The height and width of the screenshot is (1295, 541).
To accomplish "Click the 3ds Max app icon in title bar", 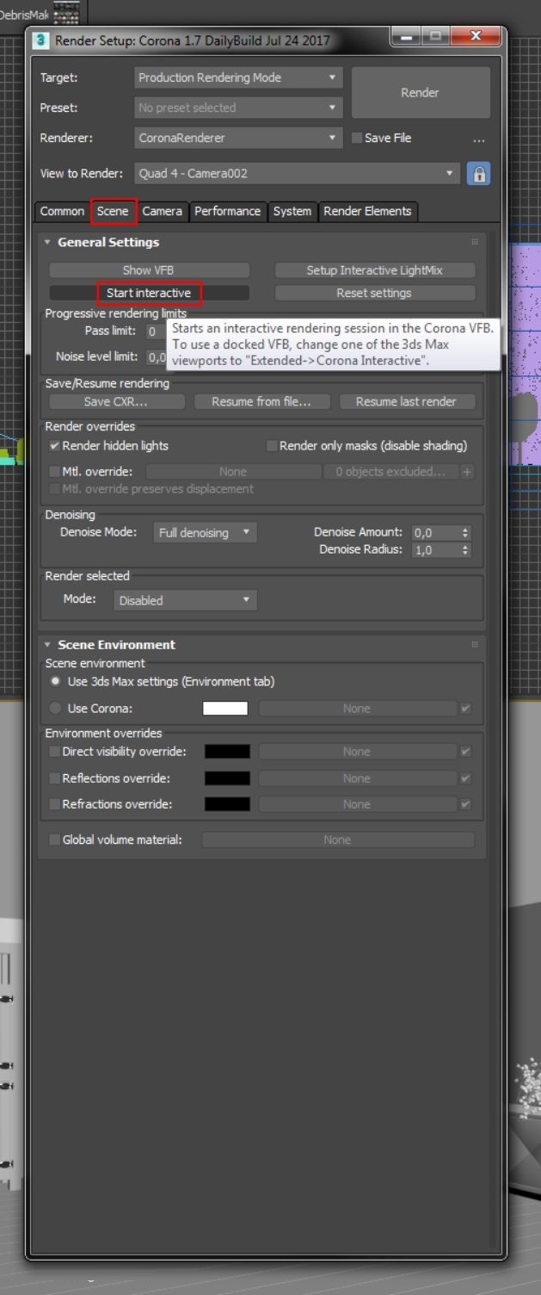I will tap(40, 40).
